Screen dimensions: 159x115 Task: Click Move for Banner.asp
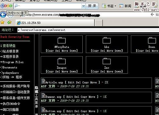pyautogui.click(x=92, y=97)
